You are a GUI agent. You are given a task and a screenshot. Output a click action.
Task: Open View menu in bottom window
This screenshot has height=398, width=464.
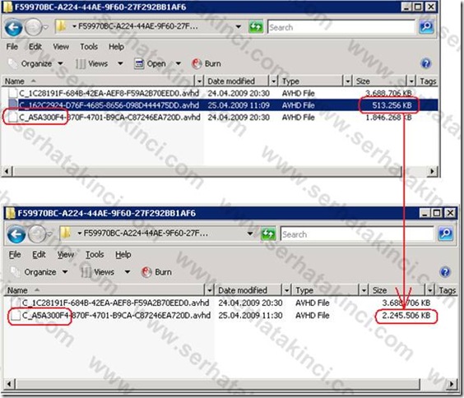pos(66,254)
